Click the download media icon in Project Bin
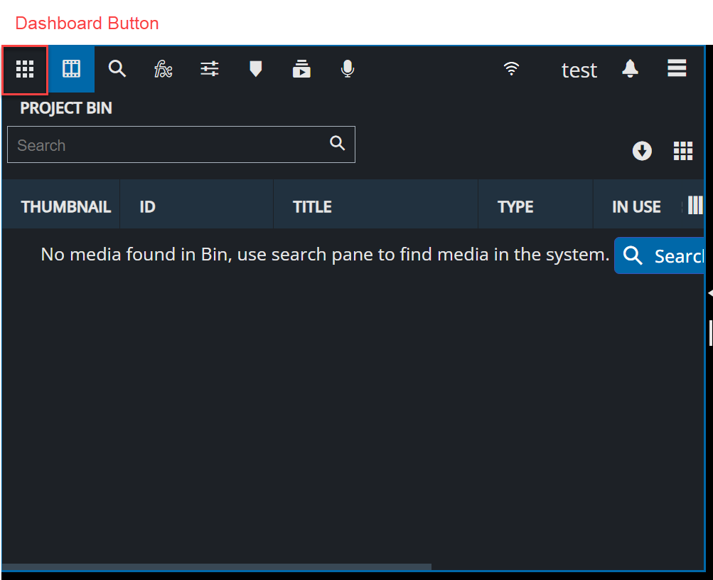The width and height of the screenshot is (713, 580). pos(641,151)
